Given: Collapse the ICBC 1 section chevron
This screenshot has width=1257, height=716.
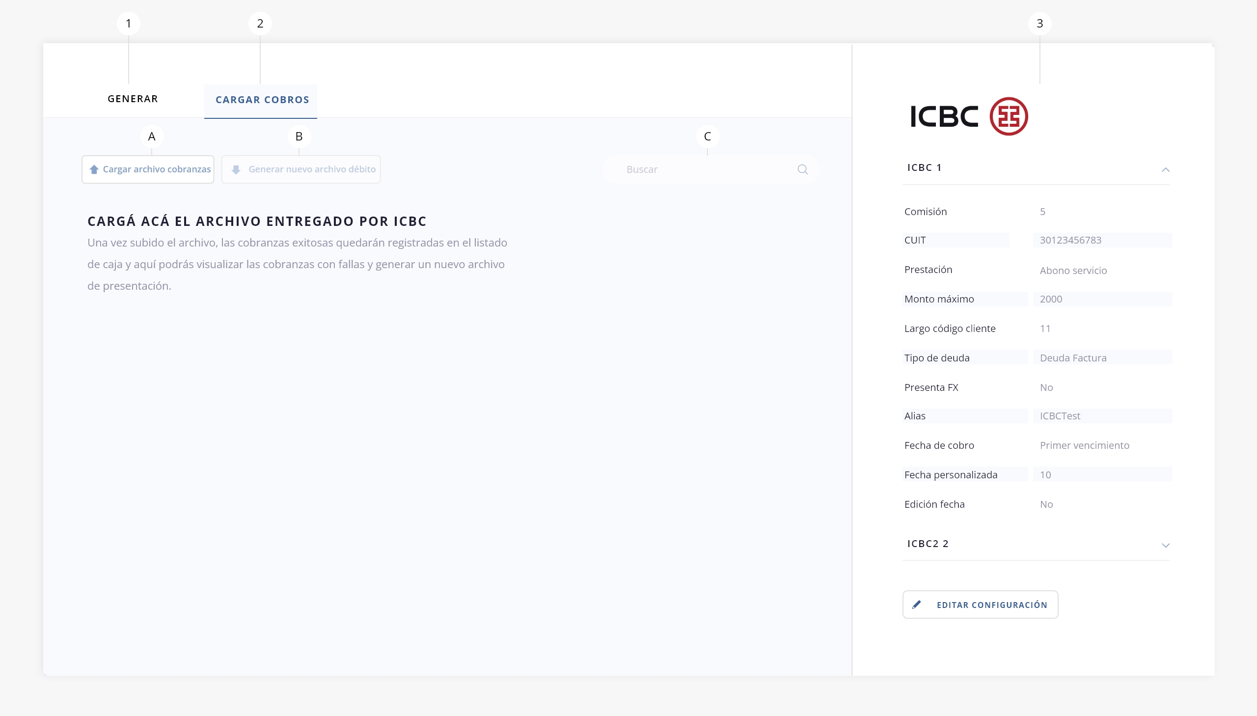Looking at the screenshot, I should (x=1166, y=169).
